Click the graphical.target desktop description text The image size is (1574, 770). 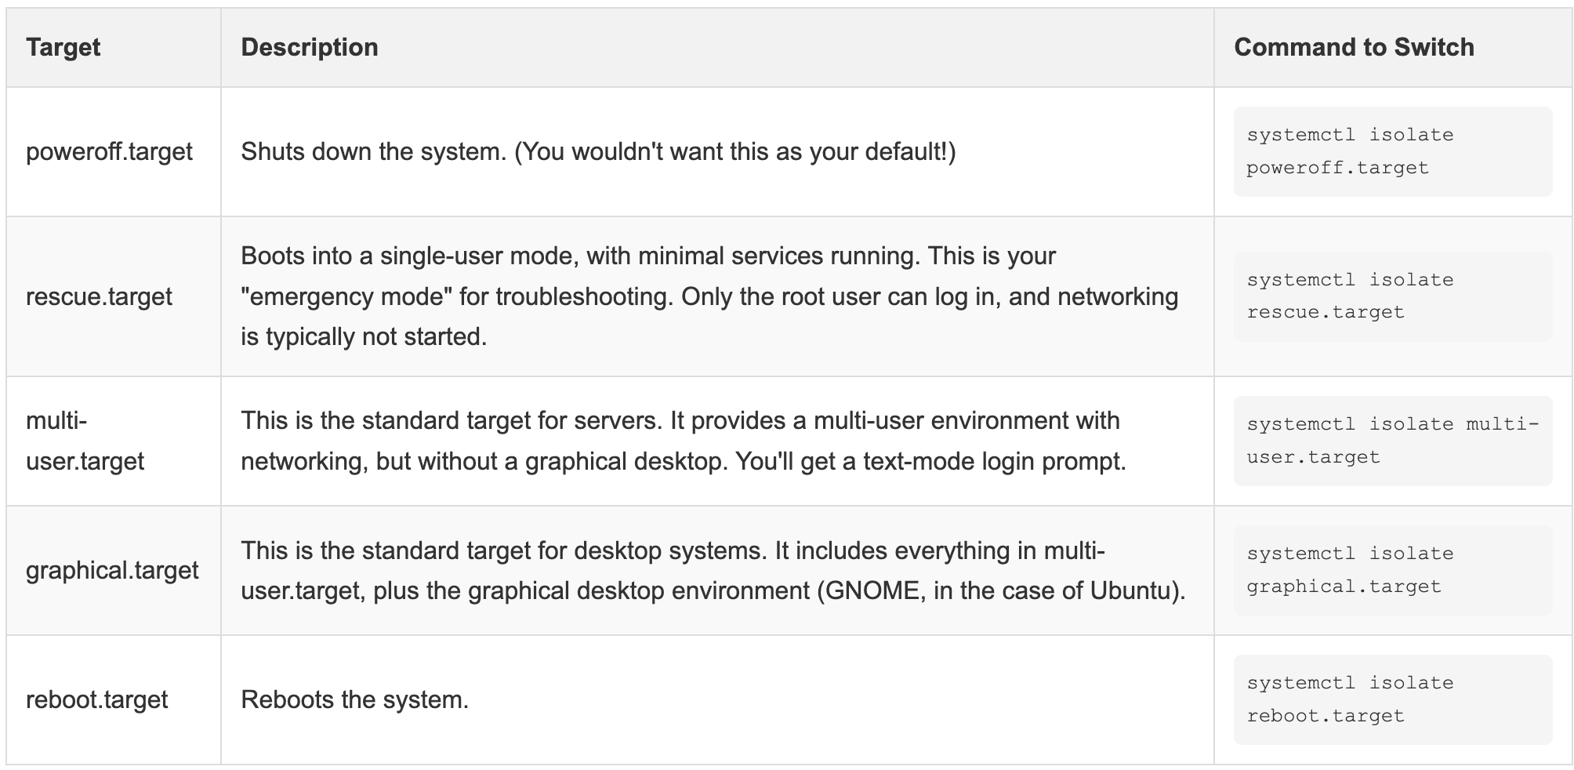pos(713,571)
